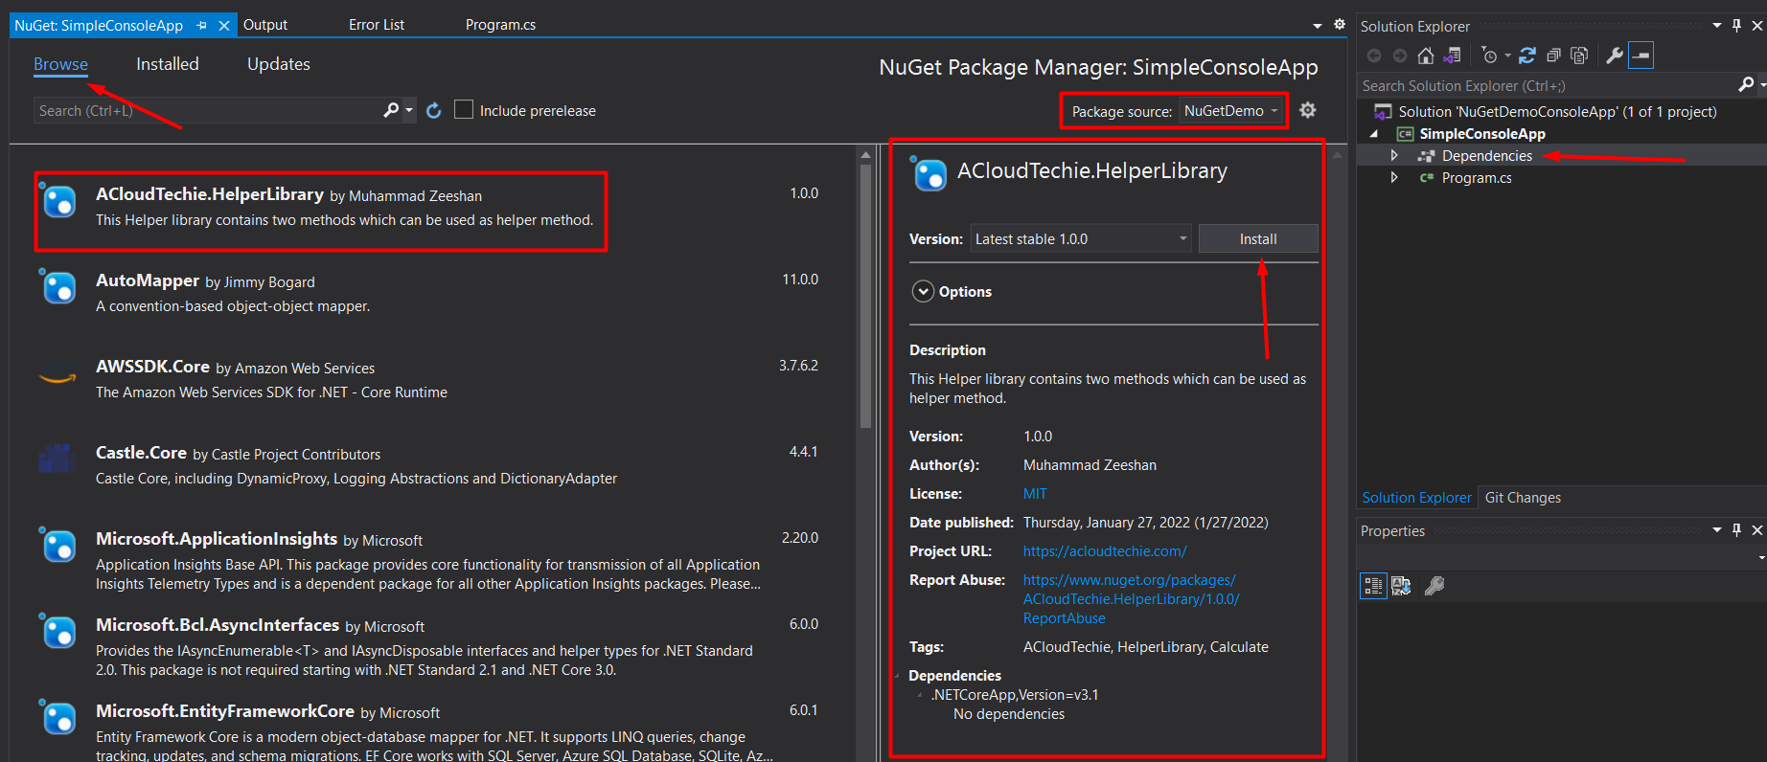Viewport: 1767px width, 762px height.
Task: Open the MIT license link
Action: [1035, 494]
